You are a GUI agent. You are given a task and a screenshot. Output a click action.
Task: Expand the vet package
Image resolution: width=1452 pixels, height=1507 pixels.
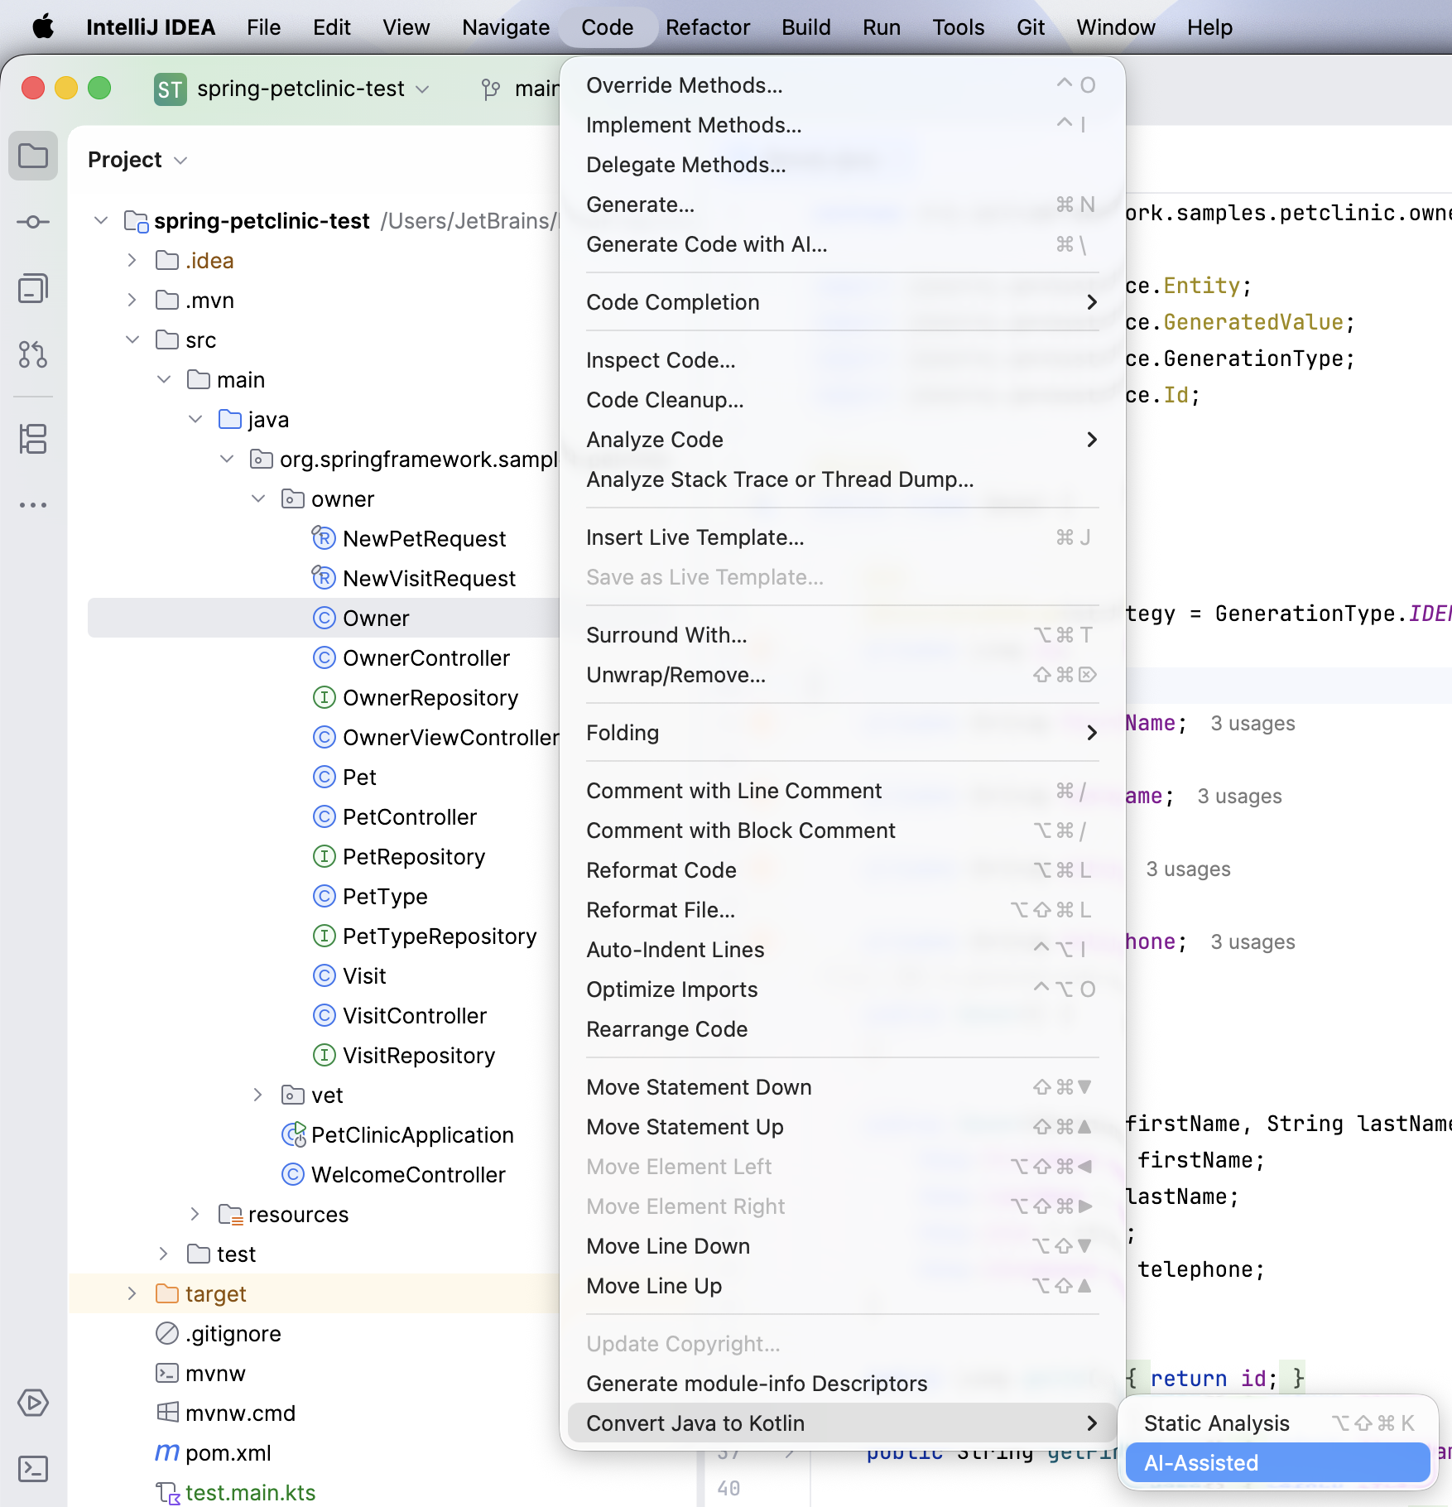point(257,1095)
